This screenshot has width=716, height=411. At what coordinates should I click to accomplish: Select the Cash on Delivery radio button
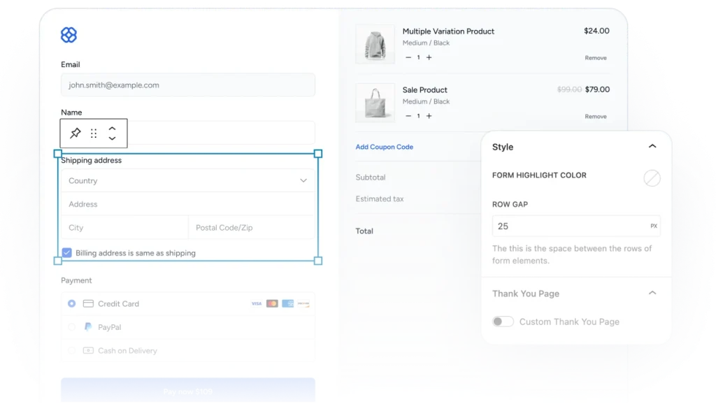[x=72, y=351]
